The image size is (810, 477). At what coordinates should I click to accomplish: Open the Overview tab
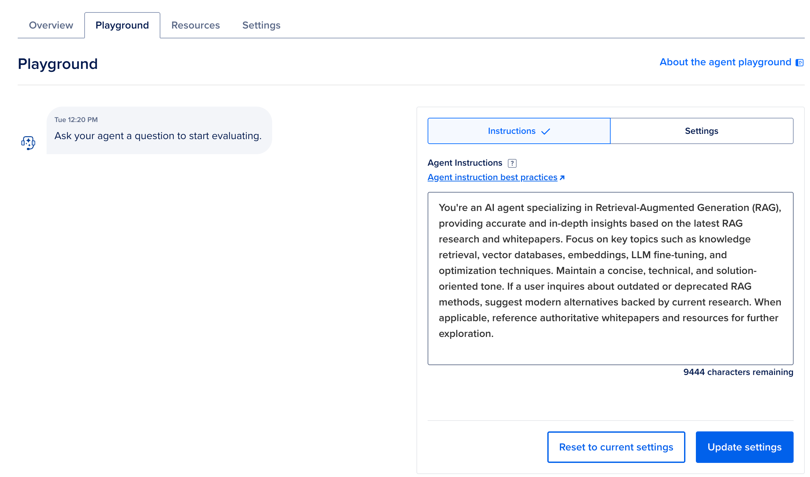click(x=51, y=25)
